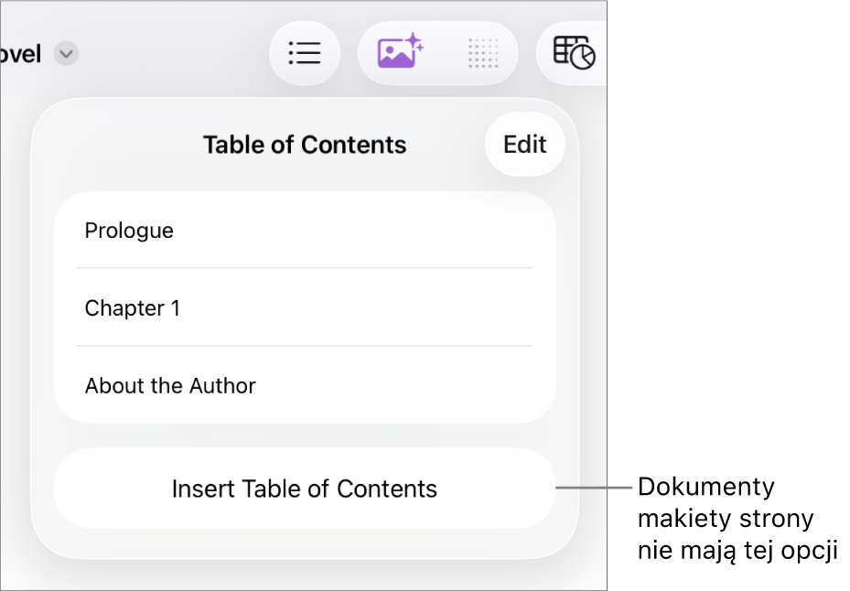This screenshot has width=850, height=591.
Task: Toggle the Table of Contents popover closed
Action: pyautogui.click(x=305, y=53)
